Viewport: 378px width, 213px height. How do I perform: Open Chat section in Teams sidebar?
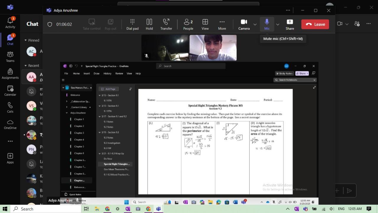pos(10,39)
